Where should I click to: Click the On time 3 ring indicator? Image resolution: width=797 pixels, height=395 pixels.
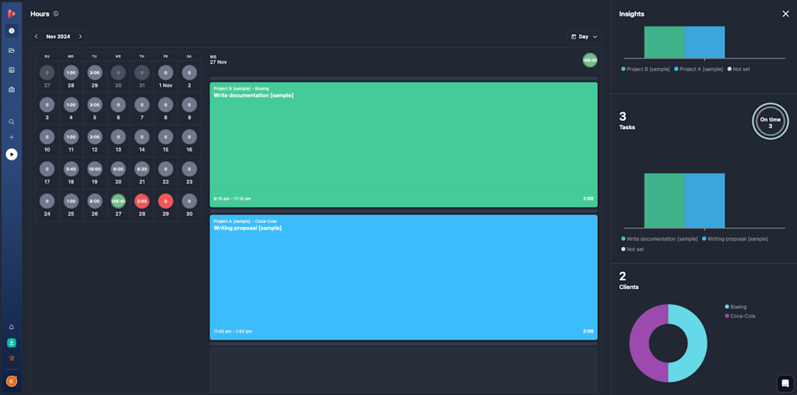point(770,122)
